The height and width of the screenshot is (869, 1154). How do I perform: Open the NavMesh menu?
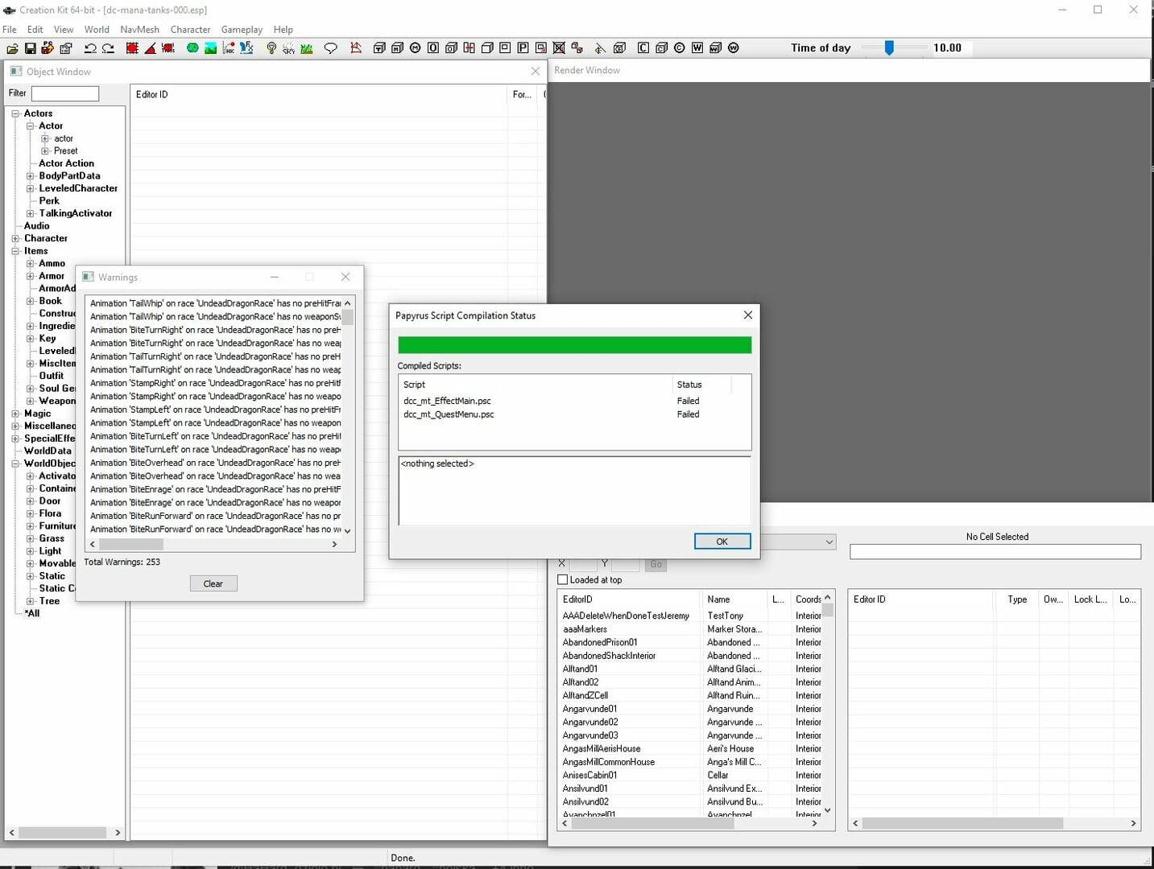pyautogui.click(x=139, y=30)
